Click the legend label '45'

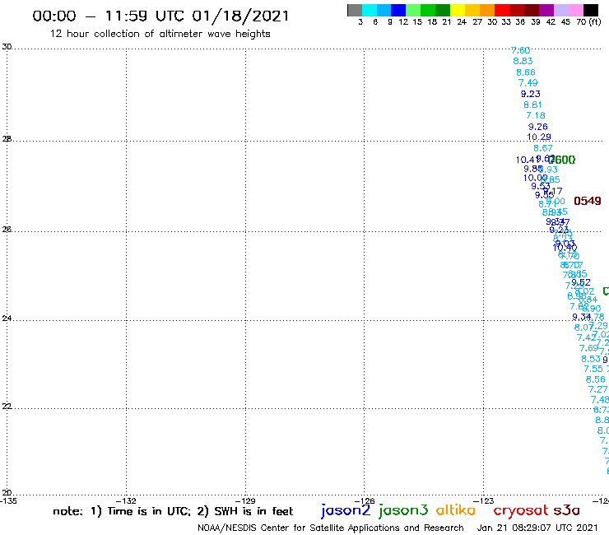pyautogui.click(x=565, y=22)
